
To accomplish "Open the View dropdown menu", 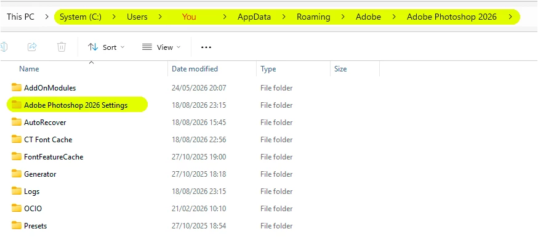I will [x=161, y=47].
